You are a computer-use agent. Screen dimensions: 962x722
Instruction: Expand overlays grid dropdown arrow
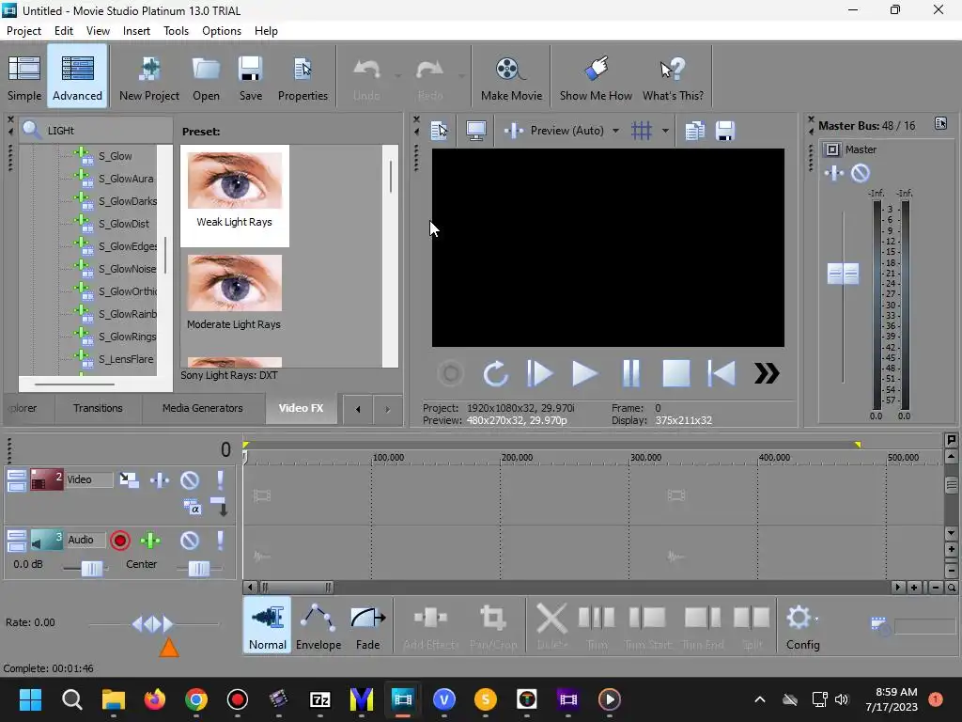point(665,131)
